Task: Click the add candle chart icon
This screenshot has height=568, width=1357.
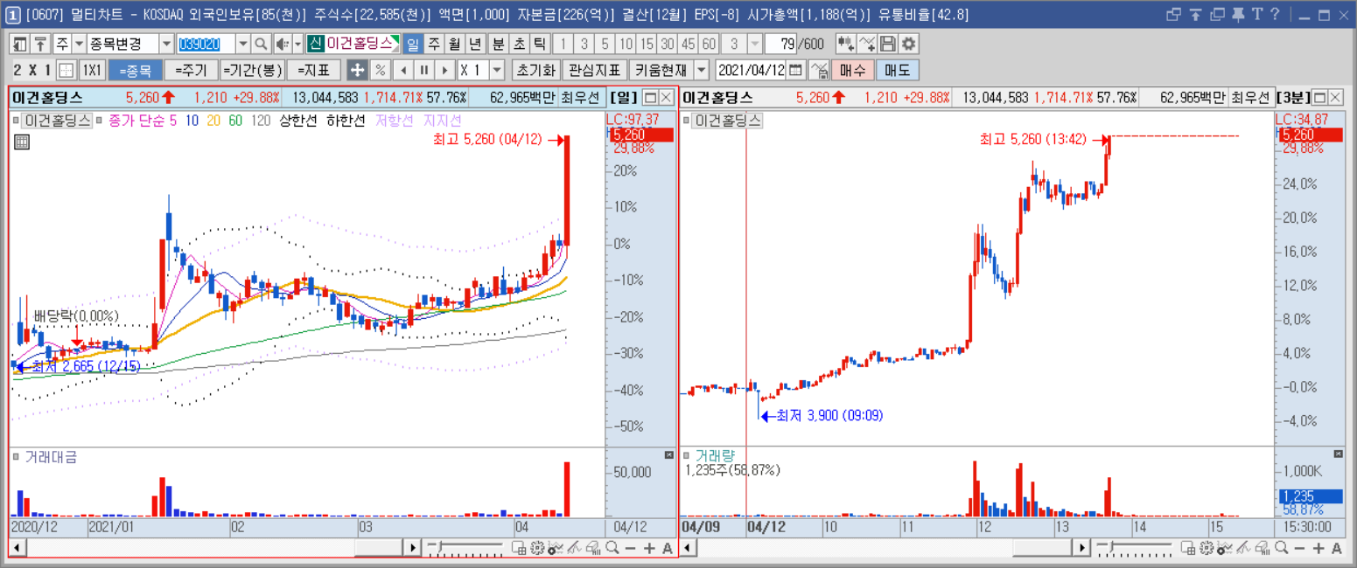Action: (x=846, y=44)
